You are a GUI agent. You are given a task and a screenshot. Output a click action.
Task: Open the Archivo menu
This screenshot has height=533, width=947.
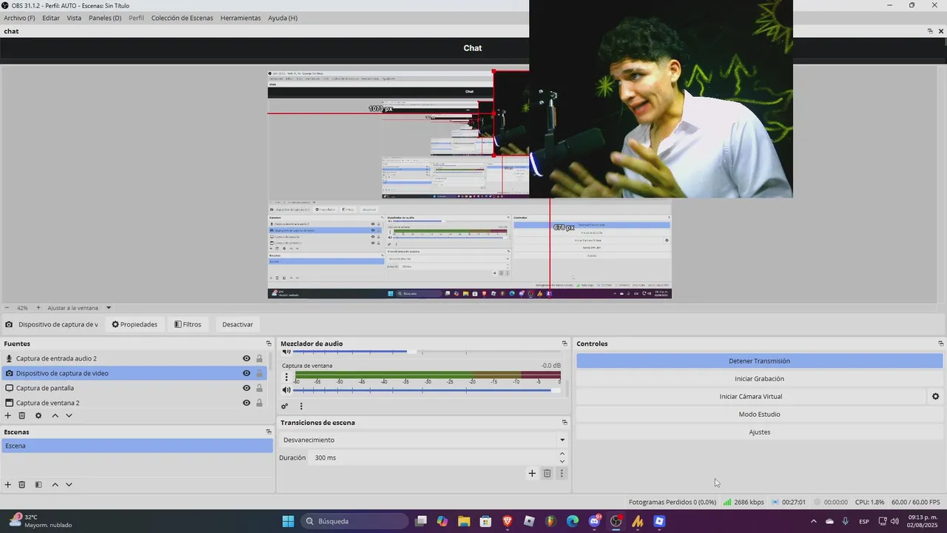(19, 18)
